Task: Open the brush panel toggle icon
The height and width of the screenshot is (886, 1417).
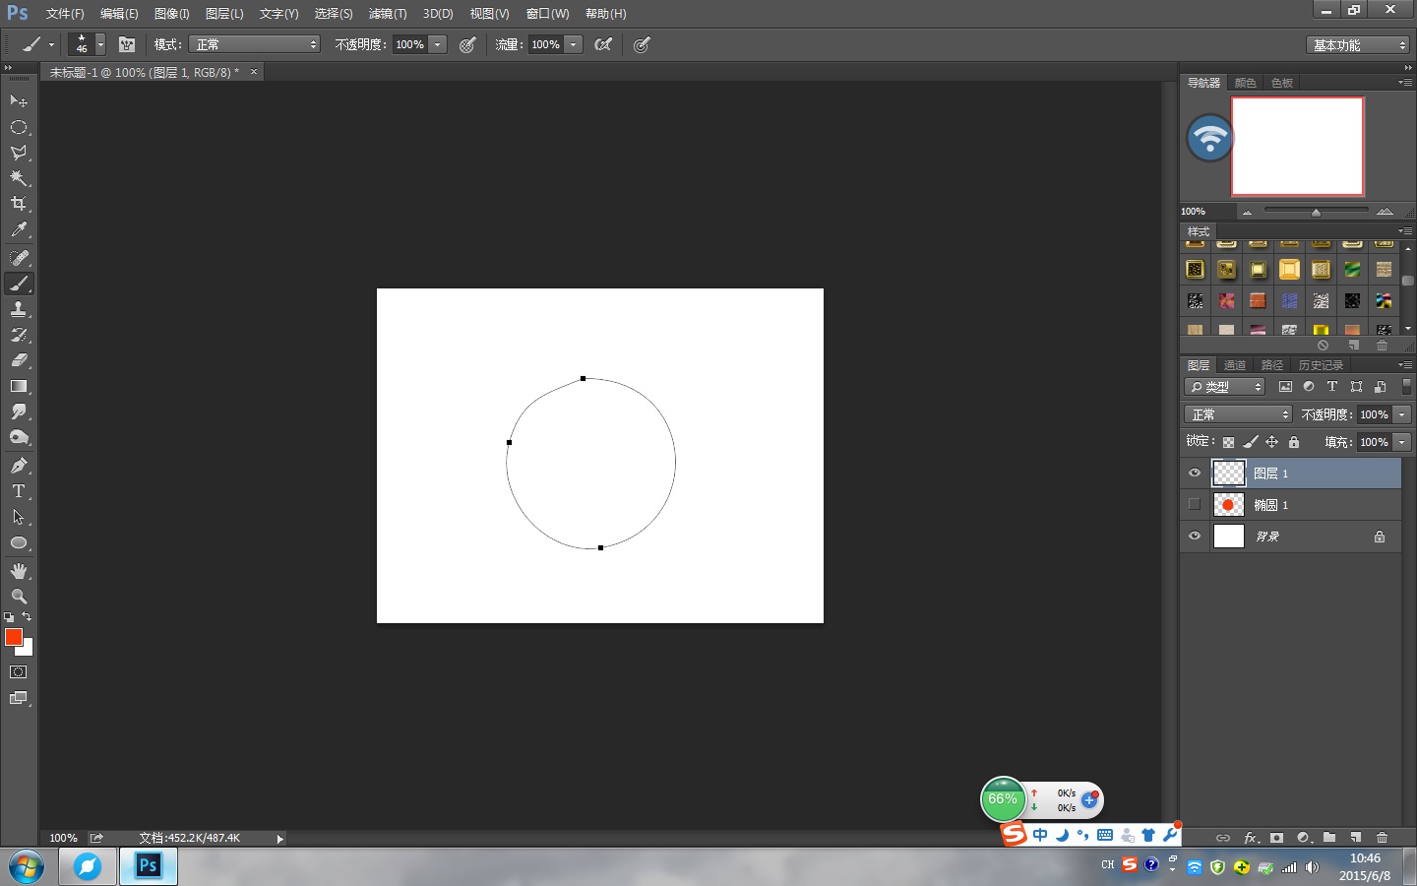Action: point(127,44)
